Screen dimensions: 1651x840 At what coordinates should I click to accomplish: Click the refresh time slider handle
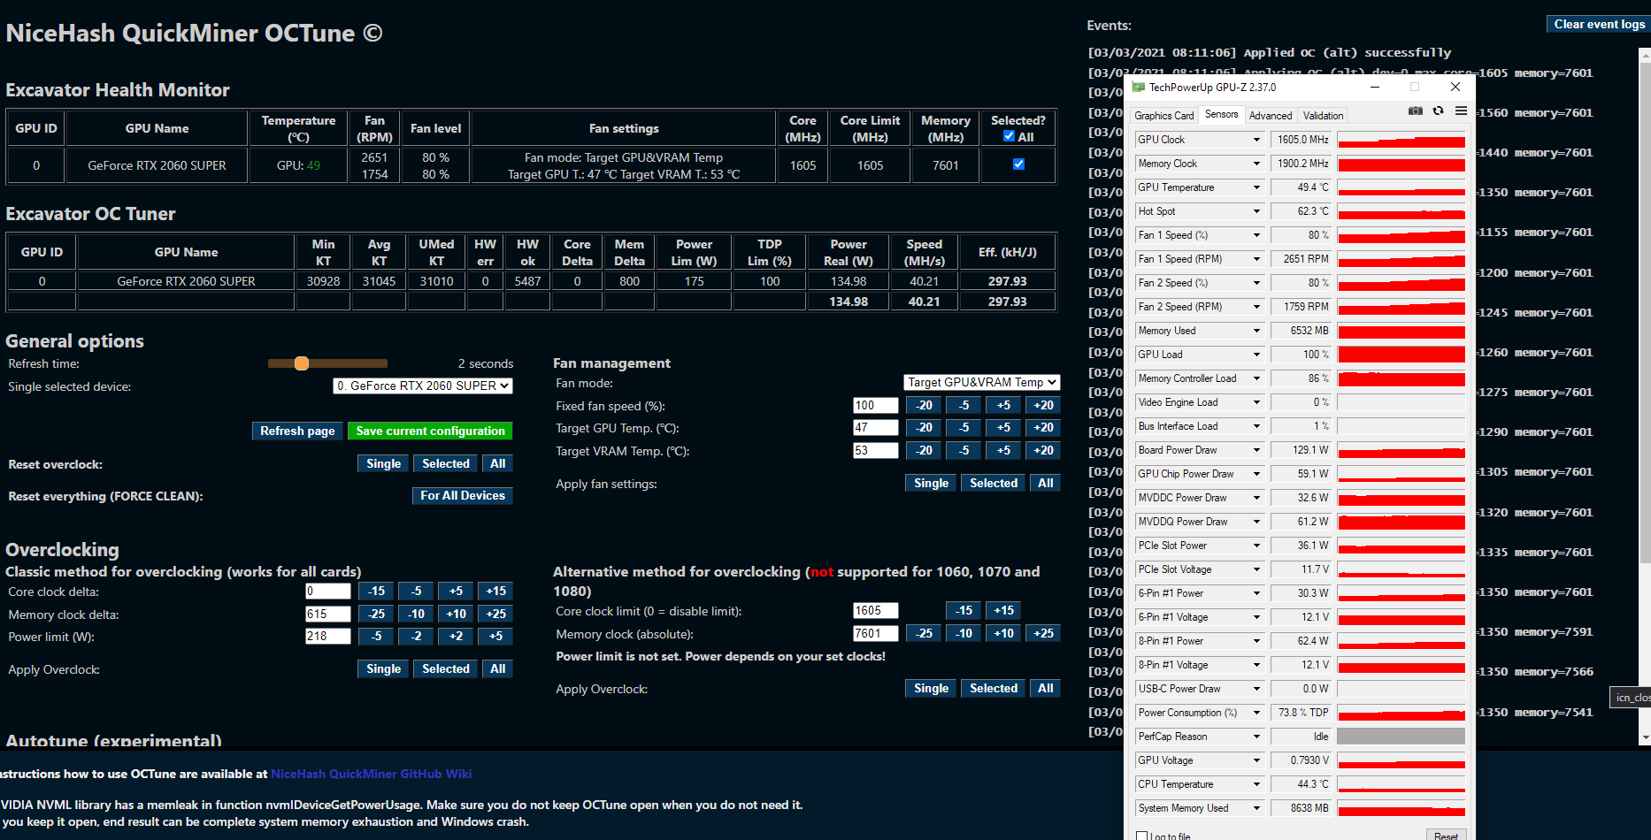pyautogui.click(x=302, y=363)
